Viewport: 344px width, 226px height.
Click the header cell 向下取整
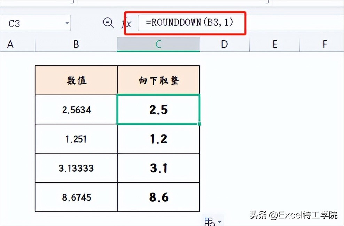pyautogui.click(x=158, y=80)
